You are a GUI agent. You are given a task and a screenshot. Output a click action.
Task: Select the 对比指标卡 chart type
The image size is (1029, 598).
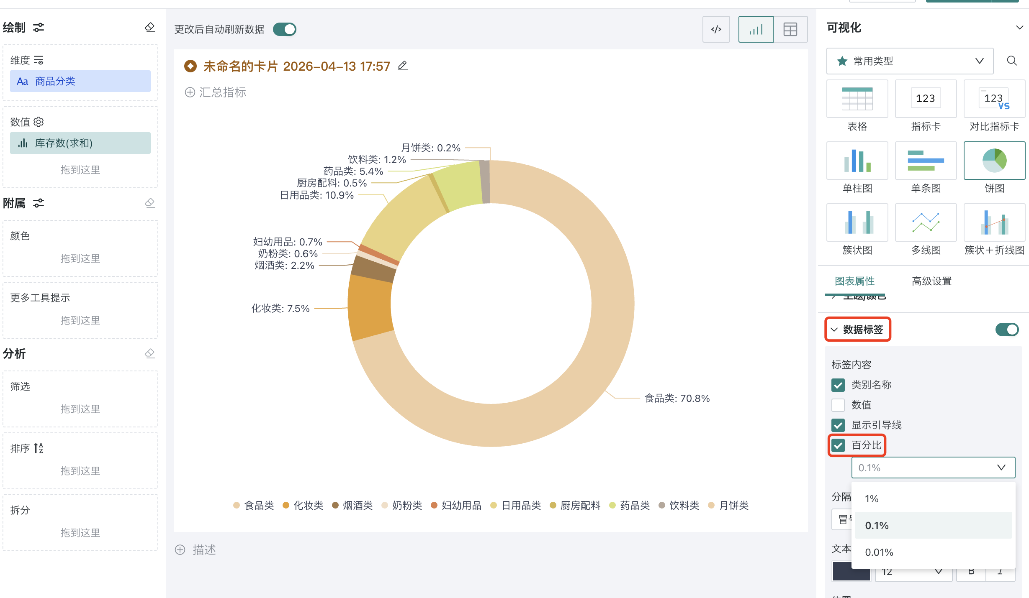coord(994,105)
